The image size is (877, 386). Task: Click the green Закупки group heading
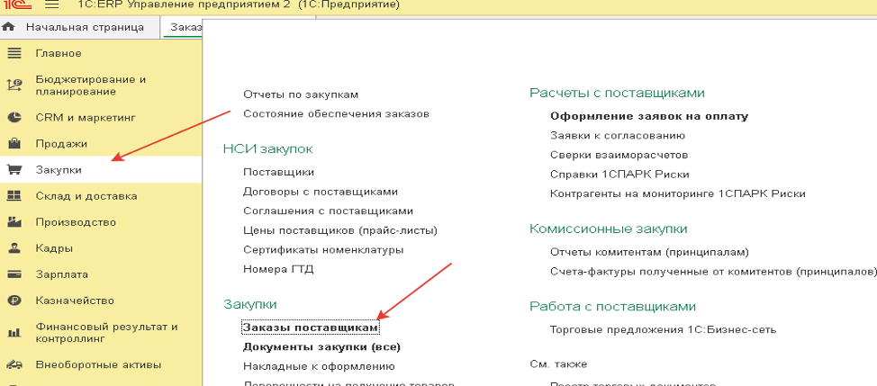click(x=250, y=304)
